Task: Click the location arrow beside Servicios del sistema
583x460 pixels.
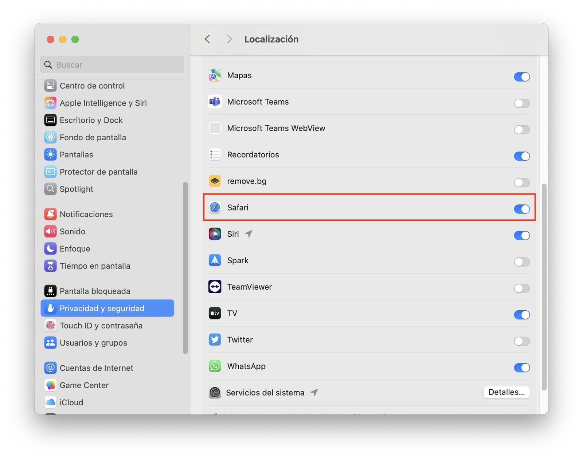Action: [314, 392]
